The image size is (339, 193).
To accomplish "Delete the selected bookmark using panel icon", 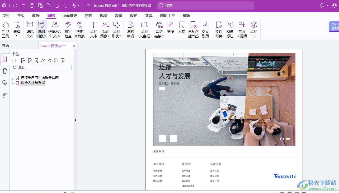I will tap(30, 60).
